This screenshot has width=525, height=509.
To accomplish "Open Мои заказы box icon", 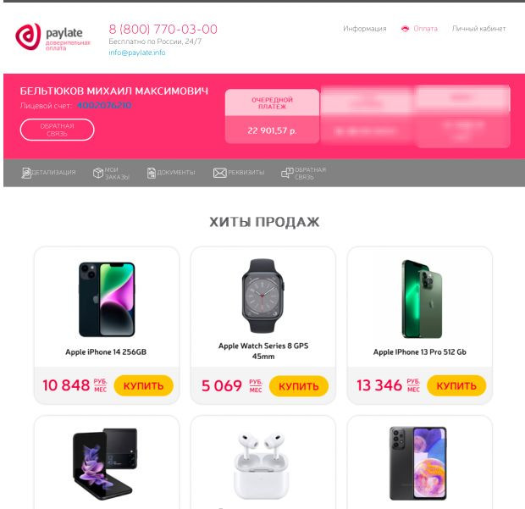I will click(x=98, y=173).
